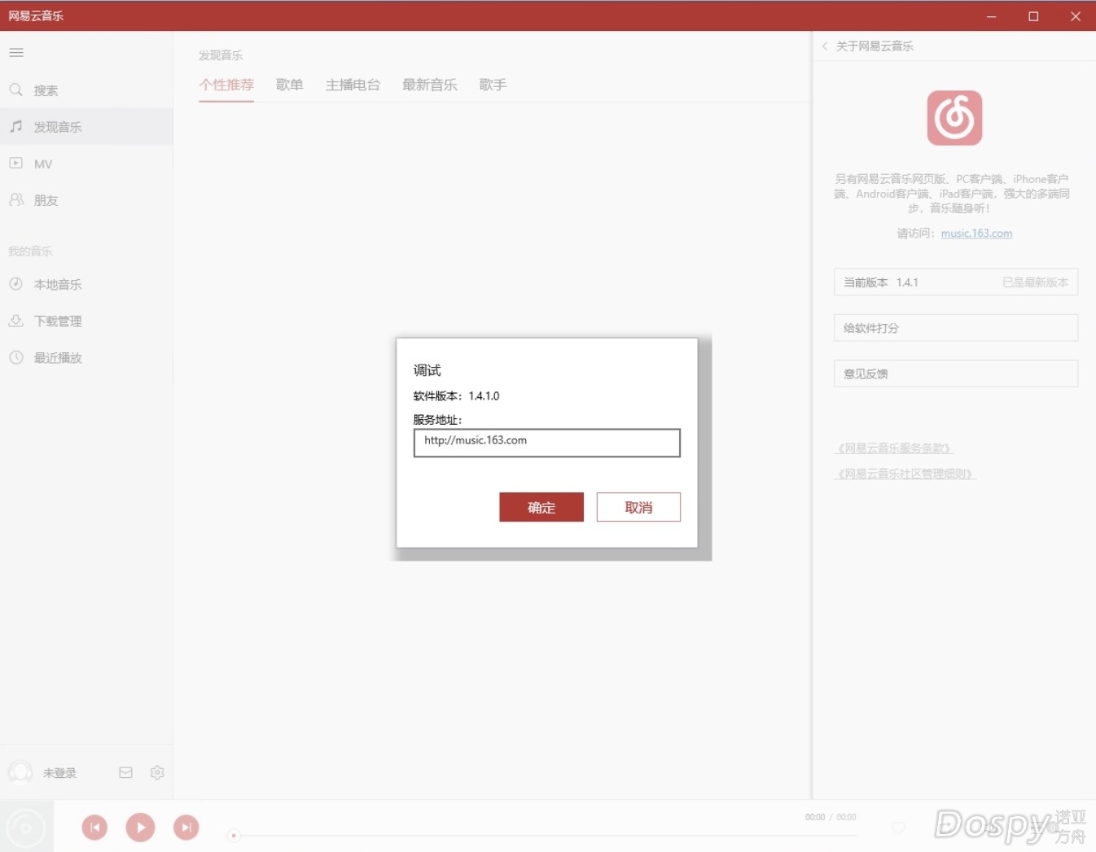The image size is (1096, 852).
Task: Click the 当前版本 1.4.1 row
Action: tap(956, 282)
